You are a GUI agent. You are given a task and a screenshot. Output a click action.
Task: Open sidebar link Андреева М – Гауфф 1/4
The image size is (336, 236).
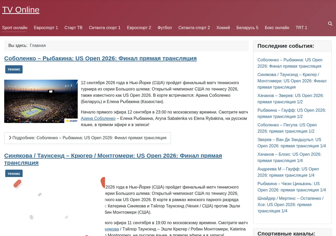point(288,172)
